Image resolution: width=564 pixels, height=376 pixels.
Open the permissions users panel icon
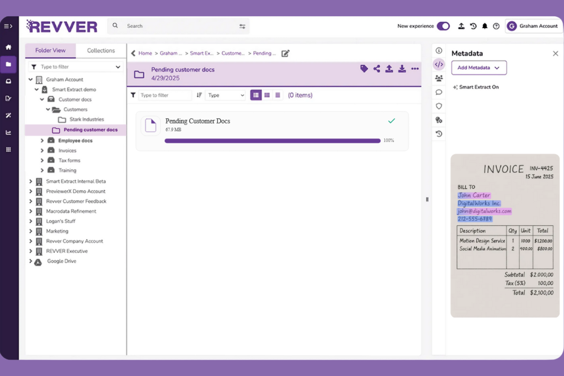click(x=439, y=78)
